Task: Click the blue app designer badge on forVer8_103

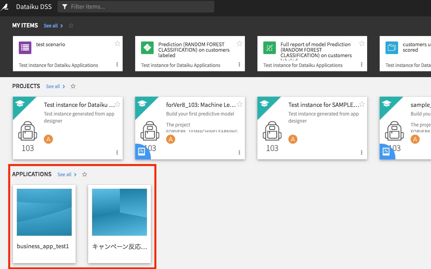Action: pos(141,152)
